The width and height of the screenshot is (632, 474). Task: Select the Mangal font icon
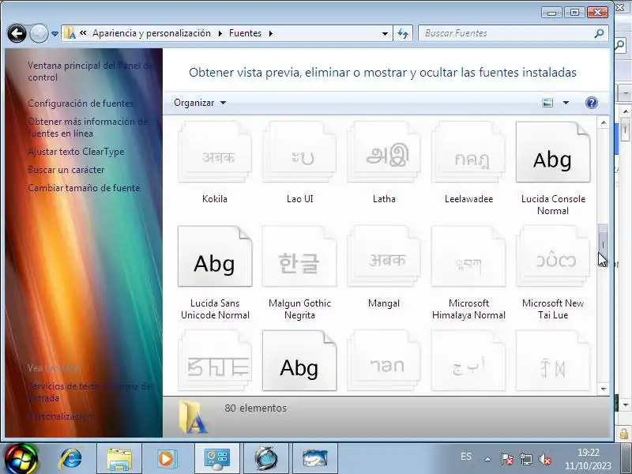click(x=384, y=256)
